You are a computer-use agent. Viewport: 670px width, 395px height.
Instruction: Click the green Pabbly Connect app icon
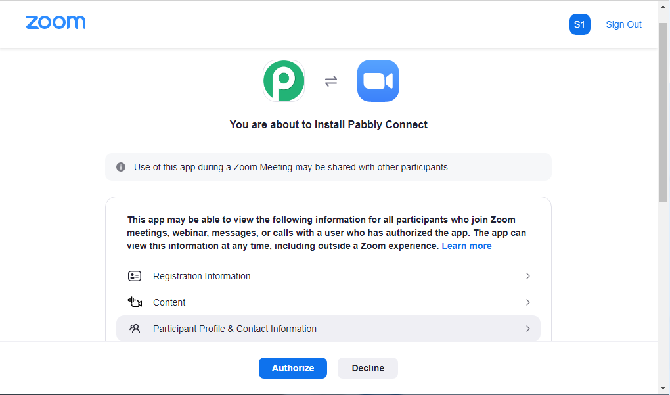284,81
